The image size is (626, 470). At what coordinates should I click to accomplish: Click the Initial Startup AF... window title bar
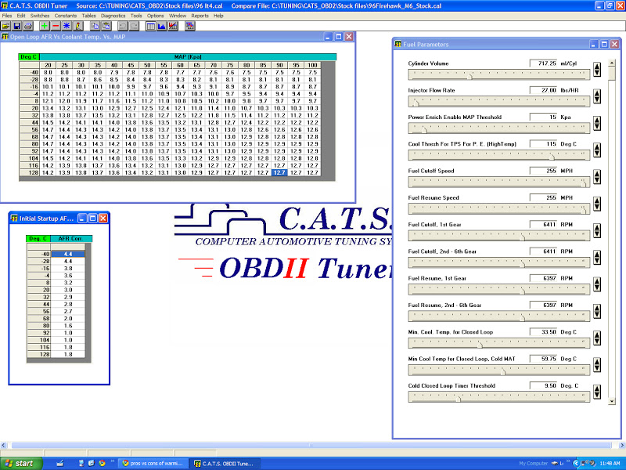pos(59,219)
